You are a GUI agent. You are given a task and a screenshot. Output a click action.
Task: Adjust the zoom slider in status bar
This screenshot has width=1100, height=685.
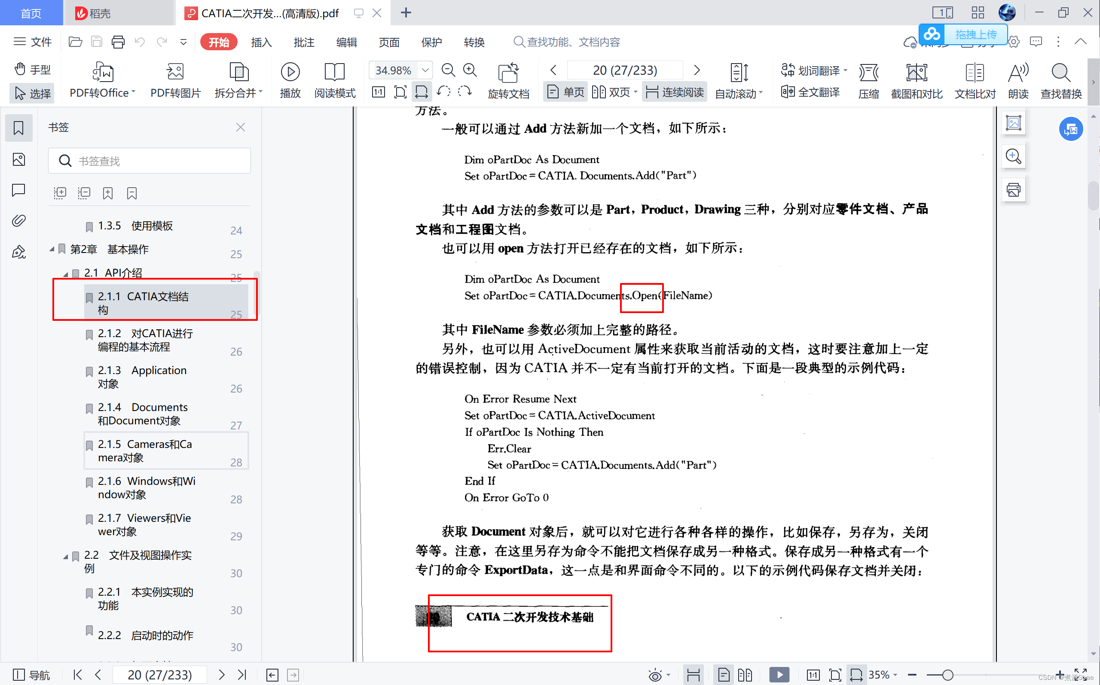947,675
